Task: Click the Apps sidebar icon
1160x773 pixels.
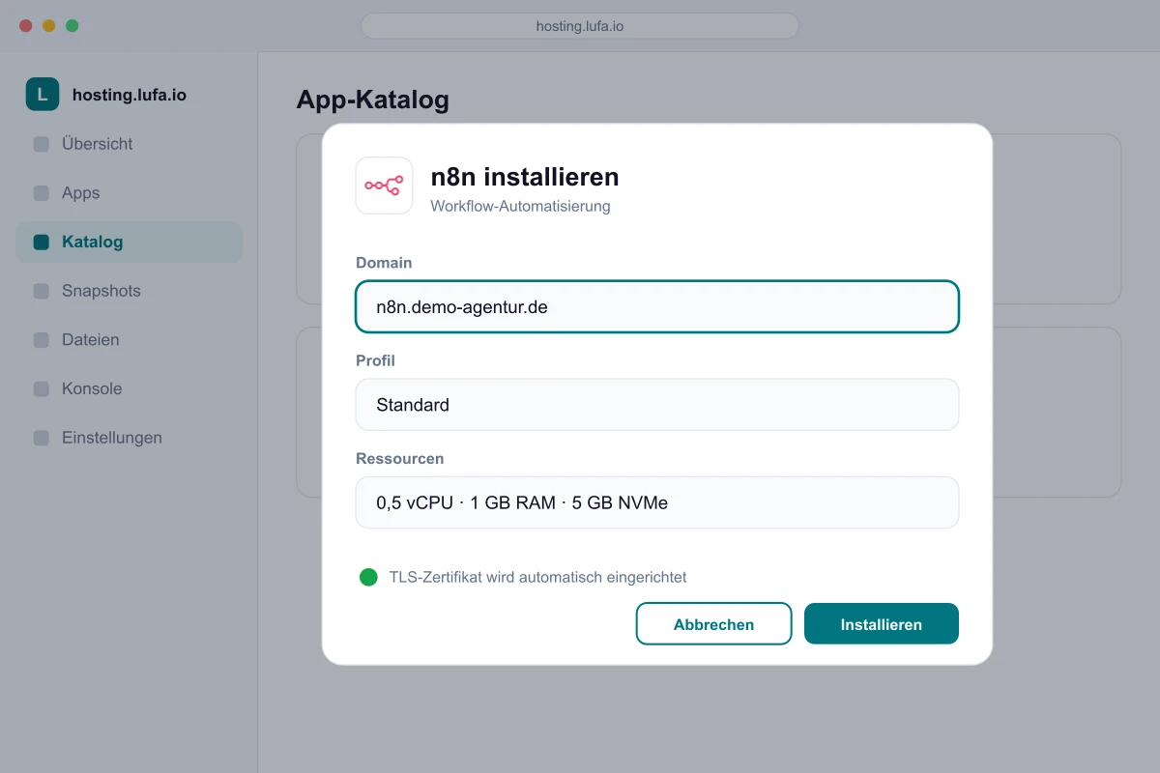Action: (42, 193)
